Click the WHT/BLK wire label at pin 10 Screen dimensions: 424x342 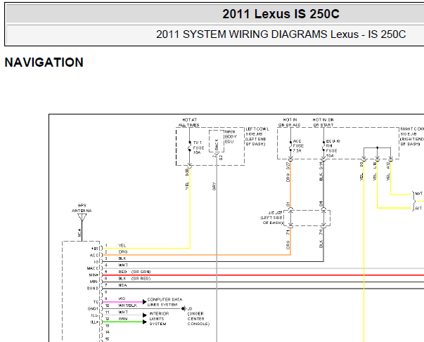128,305
